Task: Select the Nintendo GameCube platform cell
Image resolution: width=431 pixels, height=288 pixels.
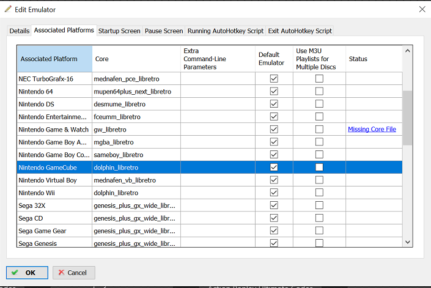Action: click(54, 168)
